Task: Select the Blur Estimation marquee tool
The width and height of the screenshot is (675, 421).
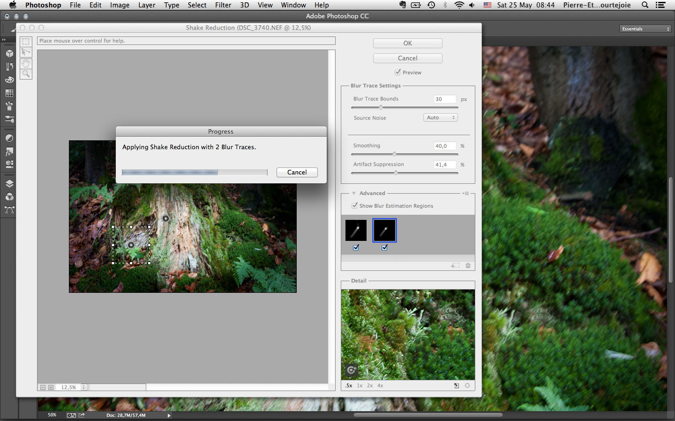Action: (26, 42)
